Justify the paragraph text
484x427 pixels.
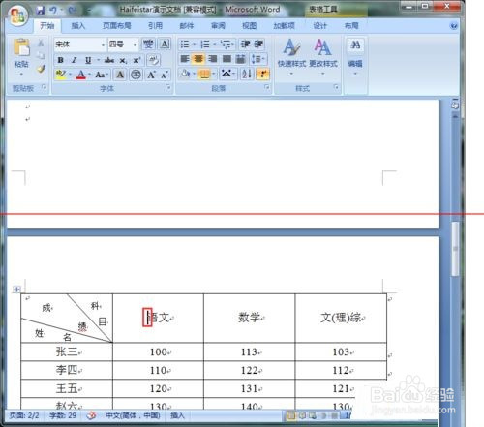point(227,59)
